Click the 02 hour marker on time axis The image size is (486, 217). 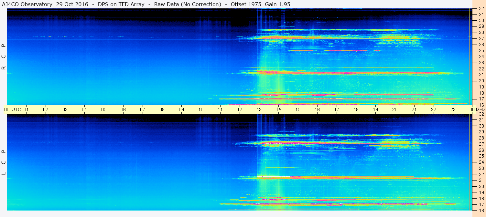46,109
